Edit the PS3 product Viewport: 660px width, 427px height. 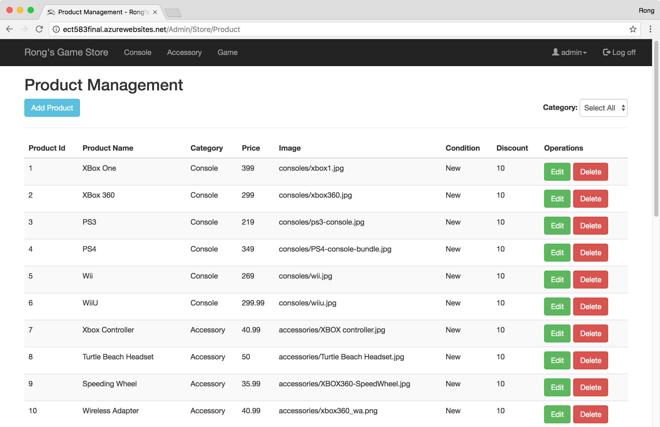[557, 226]
